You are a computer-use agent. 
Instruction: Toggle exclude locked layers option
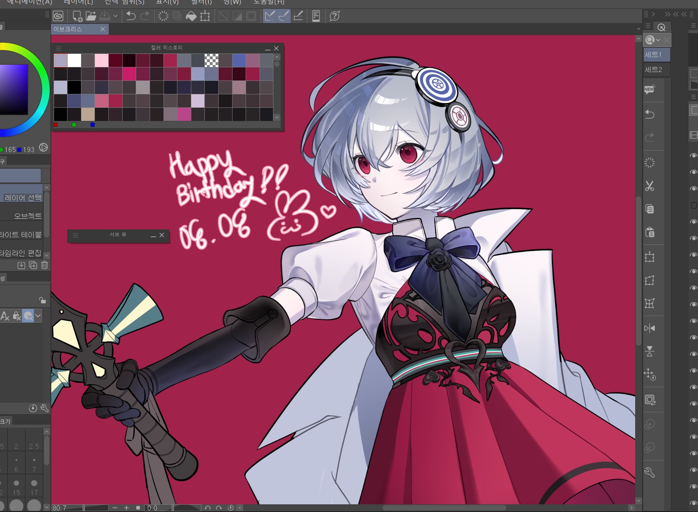click(x=17, y=316)
